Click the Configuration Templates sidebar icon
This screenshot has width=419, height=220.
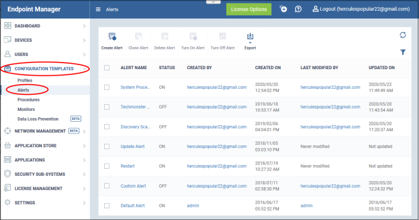point(8,69)
